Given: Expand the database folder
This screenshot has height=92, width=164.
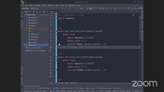Looking at the screenshot, I should pos(27,18).
